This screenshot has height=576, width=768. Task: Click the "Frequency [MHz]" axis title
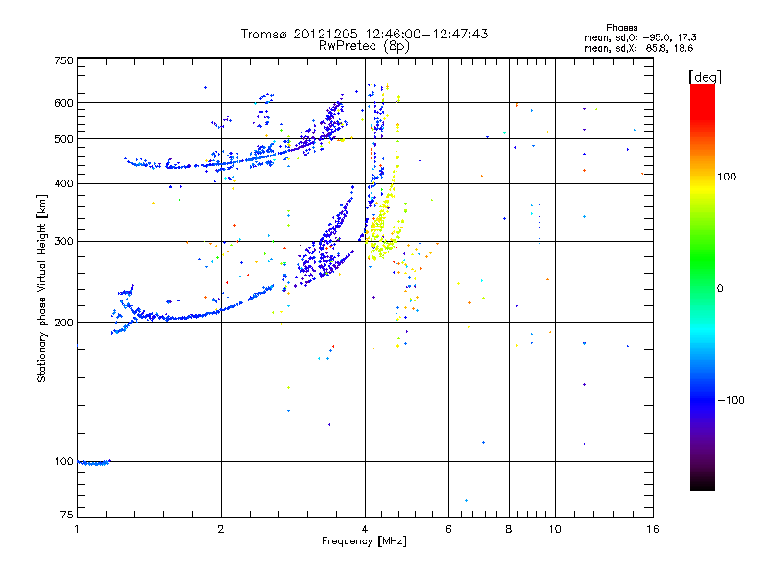(x=364, y=541)
